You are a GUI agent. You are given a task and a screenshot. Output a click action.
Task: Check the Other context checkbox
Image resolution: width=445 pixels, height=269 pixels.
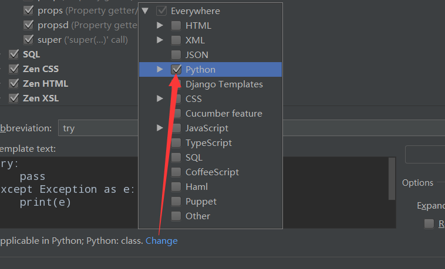click(176, 216)
